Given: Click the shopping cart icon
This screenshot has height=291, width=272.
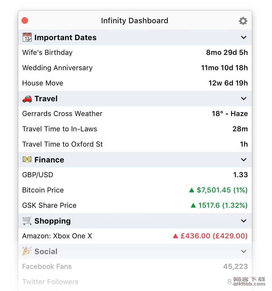Looking at the screenshot, I should click(27, 221).
